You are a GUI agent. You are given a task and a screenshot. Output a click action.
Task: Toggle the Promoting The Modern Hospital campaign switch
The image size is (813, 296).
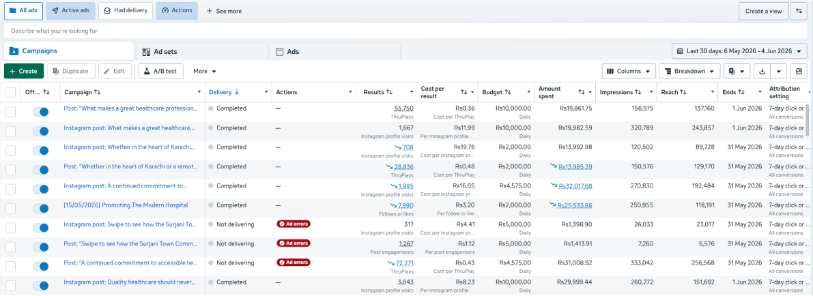[x=40, y=208]
